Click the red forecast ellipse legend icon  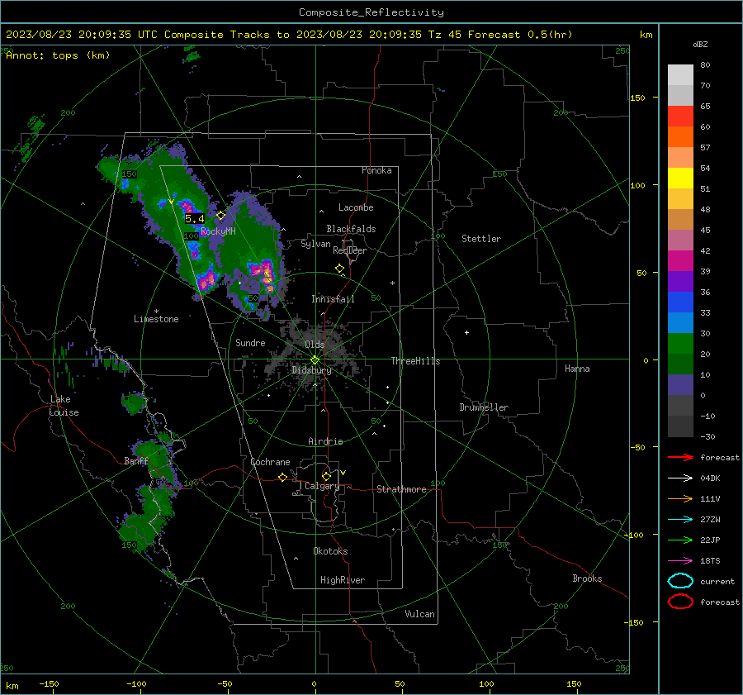(x=680, y=602)
